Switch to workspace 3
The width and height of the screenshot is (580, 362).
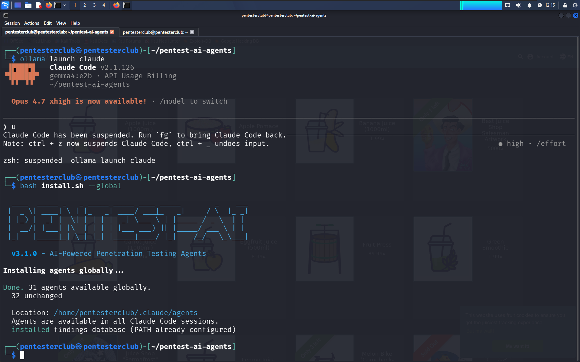pyautogui.click(x=94, y=5)
